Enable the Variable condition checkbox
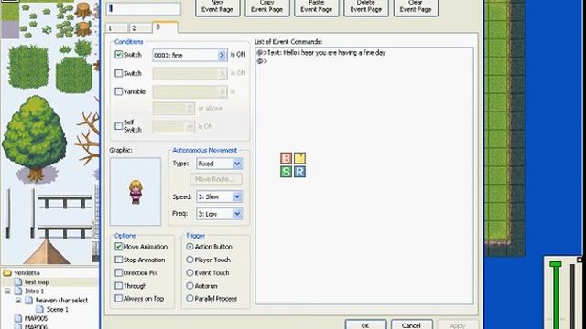This screenshot has height=329, width=586. pos(118,91)
